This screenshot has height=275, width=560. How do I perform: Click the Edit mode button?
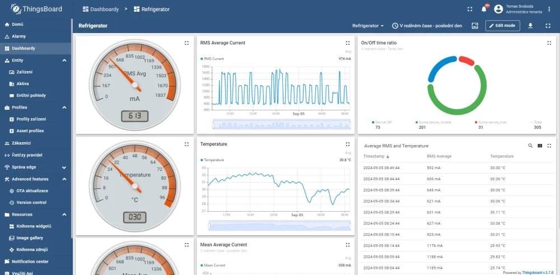(502, 26)
